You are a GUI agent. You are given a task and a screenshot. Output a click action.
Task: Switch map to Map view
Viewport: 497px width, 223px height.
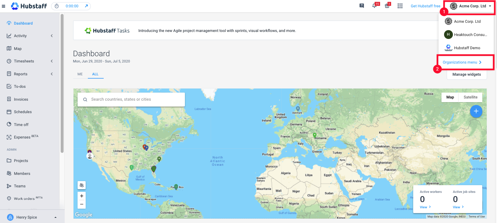450,97
